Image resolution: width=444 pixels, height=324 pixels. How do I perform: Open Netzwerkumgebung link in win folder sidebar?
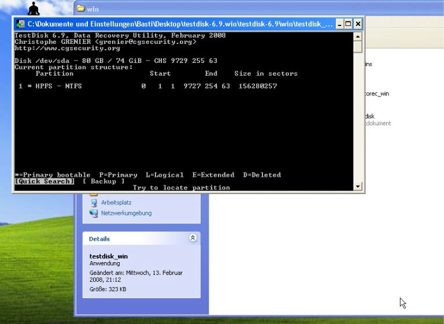pos(126,213)
